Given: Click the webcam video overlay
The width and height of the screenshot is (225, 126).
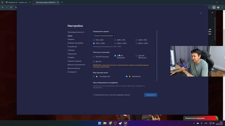Looking at the screenshot, I should 197,61.
